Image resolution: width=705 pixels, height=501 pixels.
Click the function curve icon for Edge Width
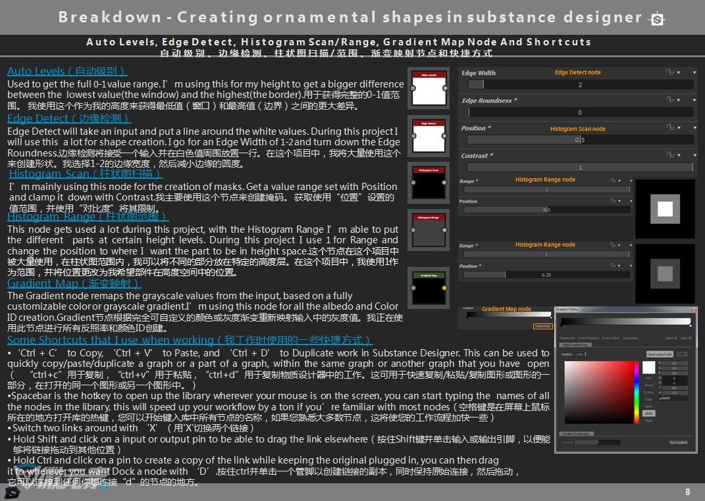click(670, 72)
